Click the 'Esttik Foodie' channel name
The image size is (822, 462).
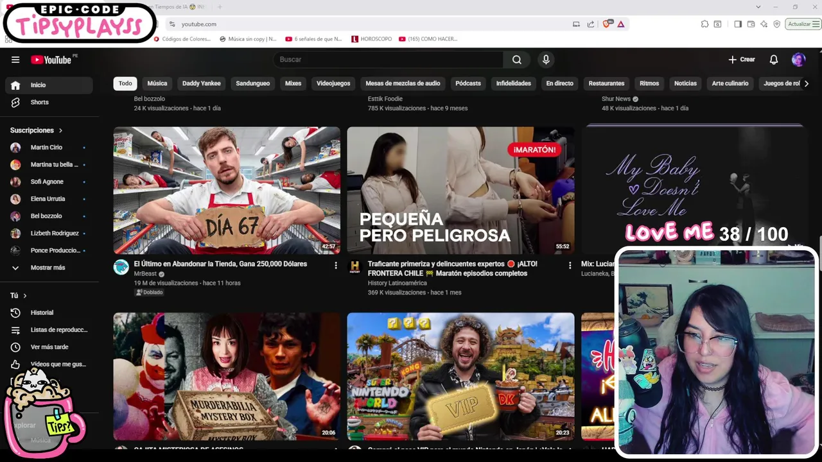[385, 99]
